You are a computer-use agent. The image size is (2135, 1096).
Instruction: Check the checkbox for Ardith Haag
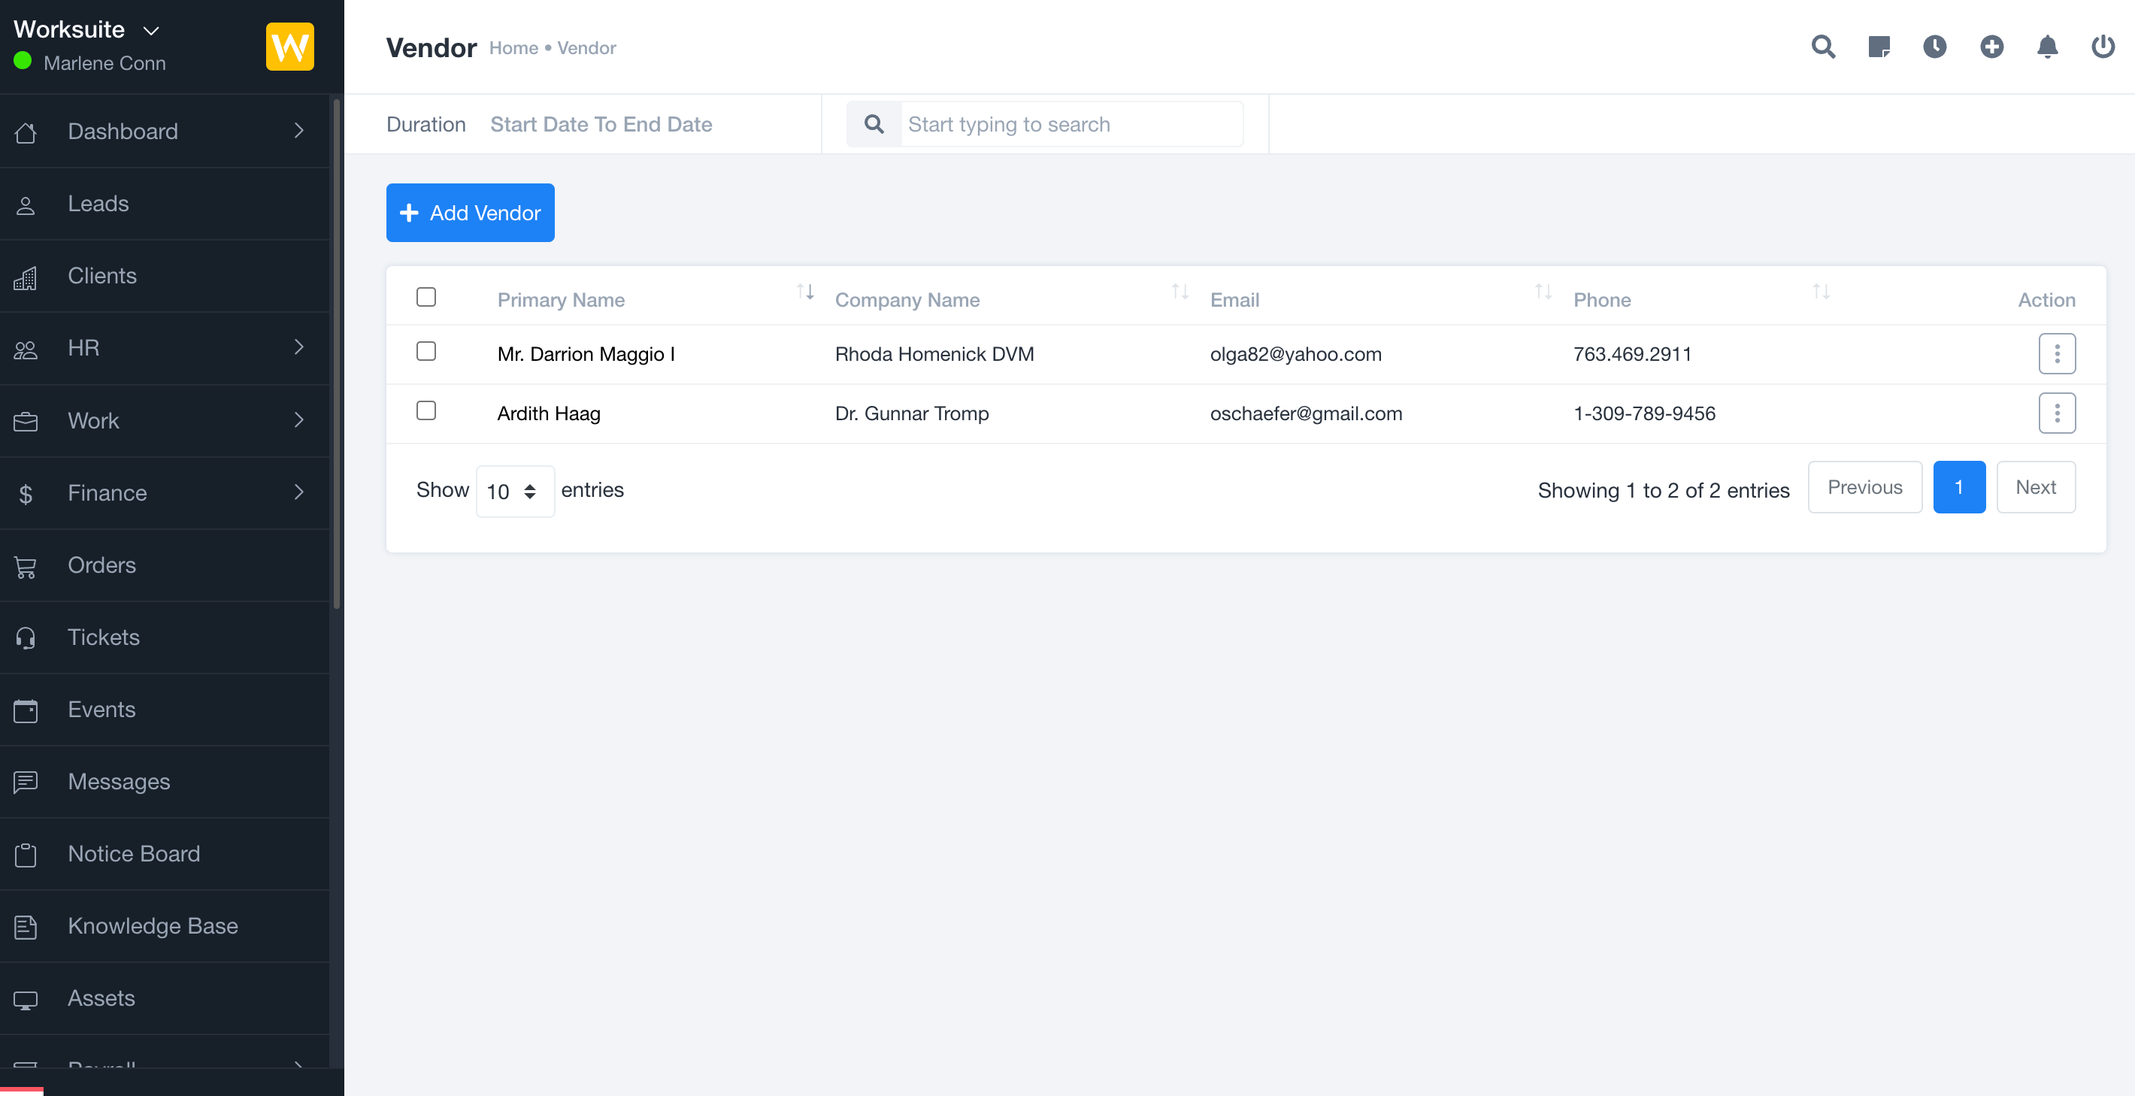[x=426, y=410]
